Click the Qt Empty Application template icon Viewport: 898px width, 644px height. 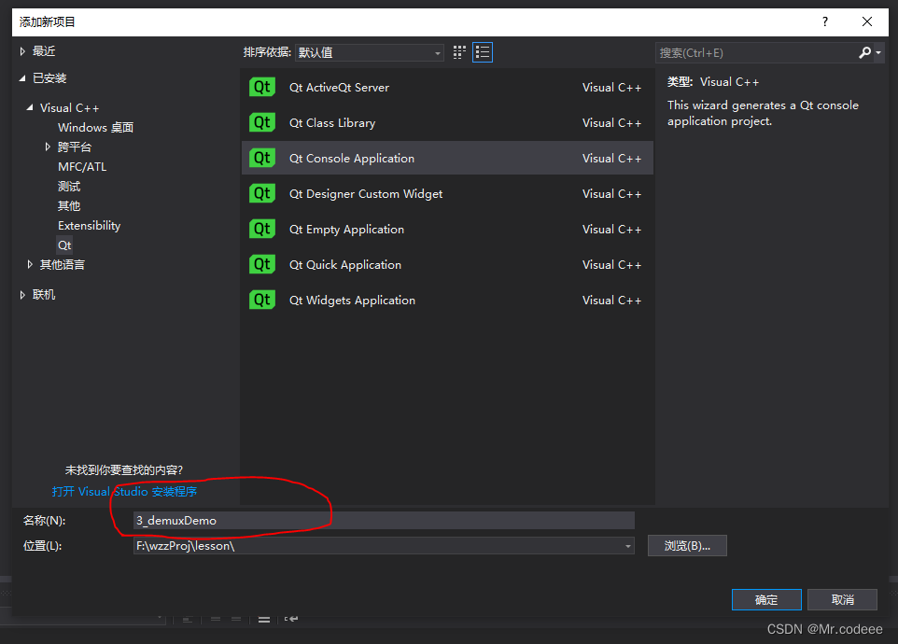[x=262, y=229]
